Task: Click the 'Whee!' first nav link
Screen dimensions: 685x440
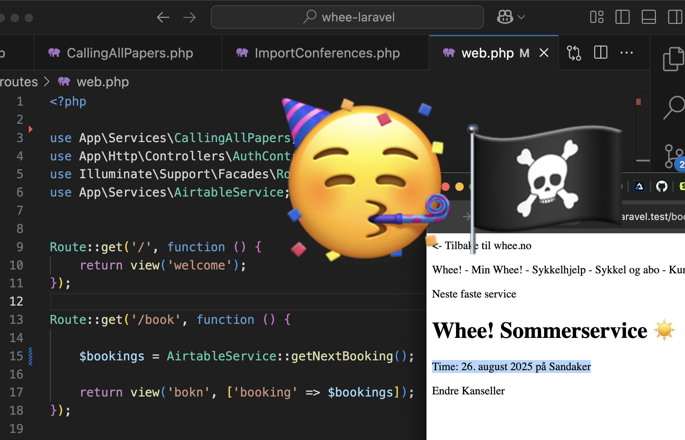Action: point(447,270)
